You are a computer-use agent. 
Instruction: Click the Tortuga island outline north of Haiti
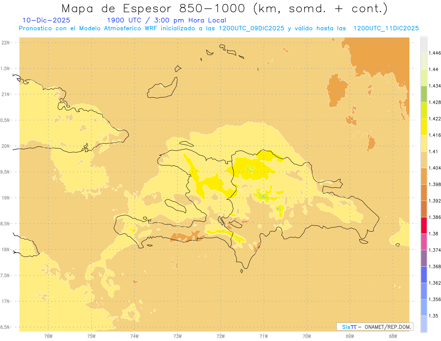pyautogui.click(x=186, y=143)
